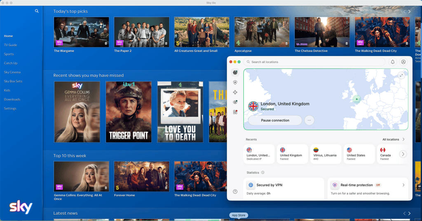This screenshot has height=221, width=422.
Task: Open Catch Up in the sidebar
Action: click(11, 63)
